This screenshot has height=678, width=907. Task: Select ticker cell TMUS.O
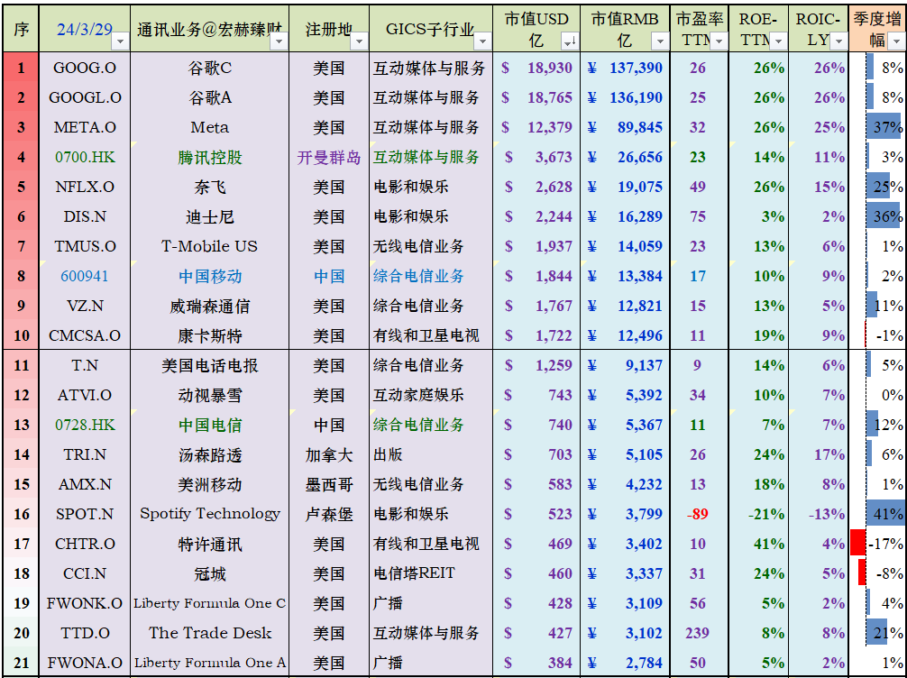[85, 246]
